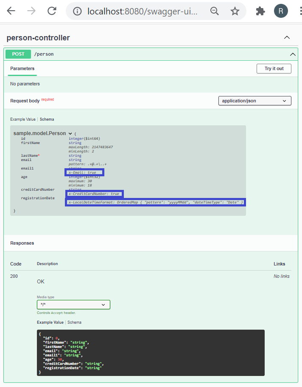Select the 'x-LocalDateTimeFormat' extension line
The width and height of the screenshot is (302, 387).
[x=156, y=202]
